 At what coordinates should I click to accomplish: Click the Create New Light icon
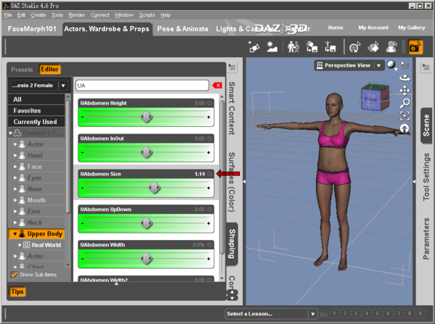coord(272,47)
